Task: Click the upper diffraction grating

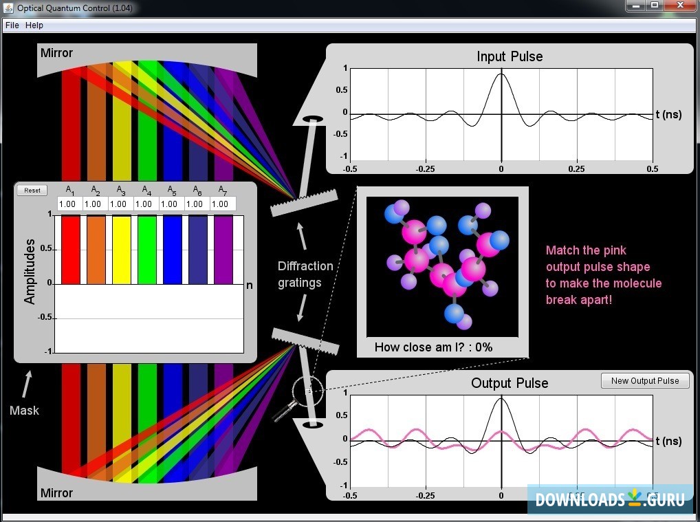Action: pos(304,203)
